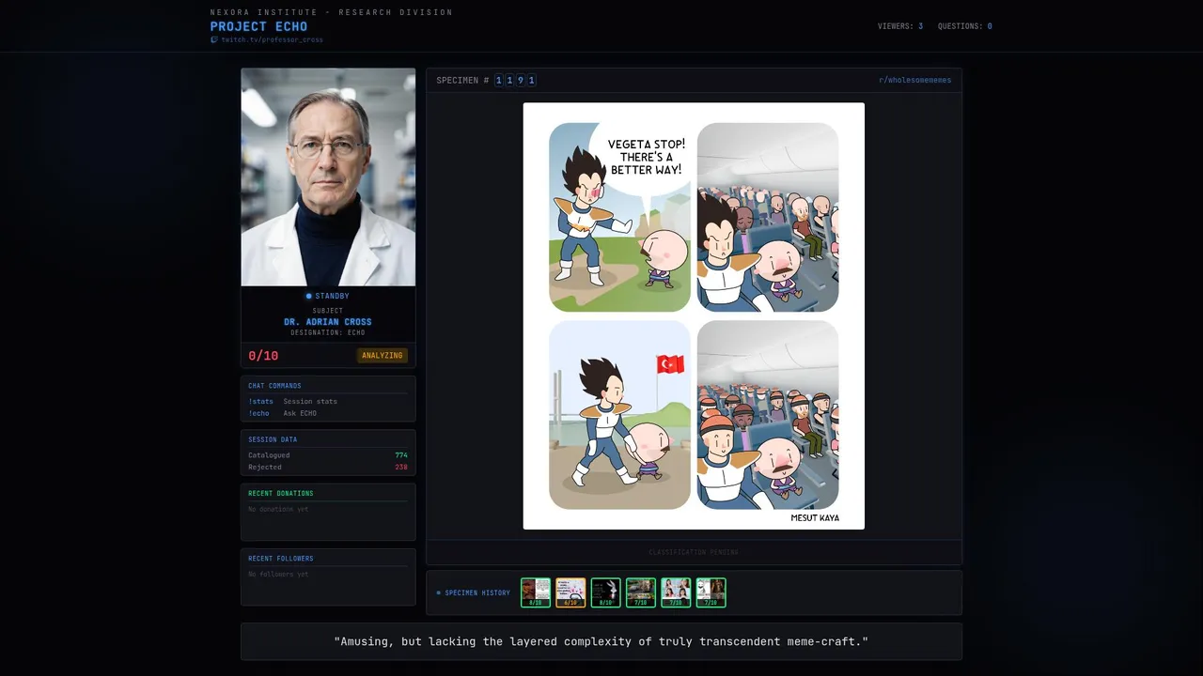Click the DR. ADRIAN CROSS name
1203x676 pixels.
point(328,322)
